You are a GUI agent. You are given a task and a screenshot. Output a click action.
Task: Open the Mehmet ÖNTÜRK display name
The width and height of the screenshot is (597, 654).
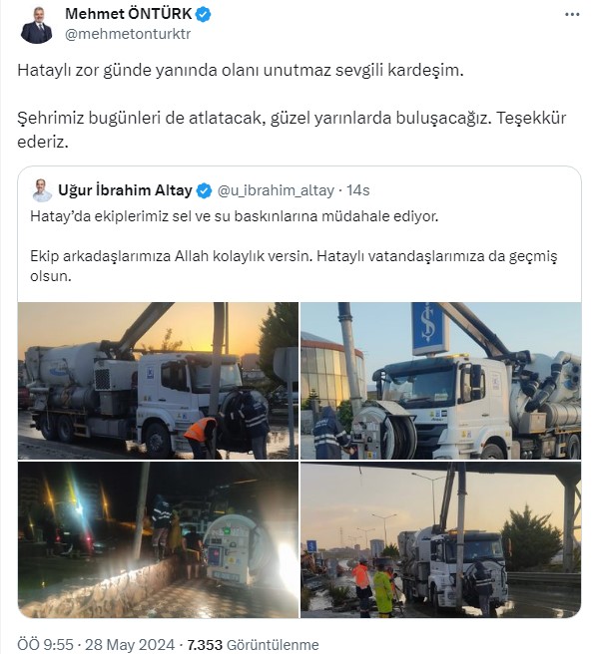(128, 14)
